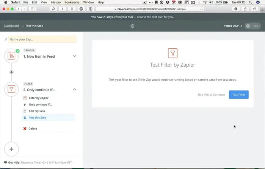This screenshot has height=169, width=265.
Task: Go back to Dashboard link
Action: click(x=11, y=26)
